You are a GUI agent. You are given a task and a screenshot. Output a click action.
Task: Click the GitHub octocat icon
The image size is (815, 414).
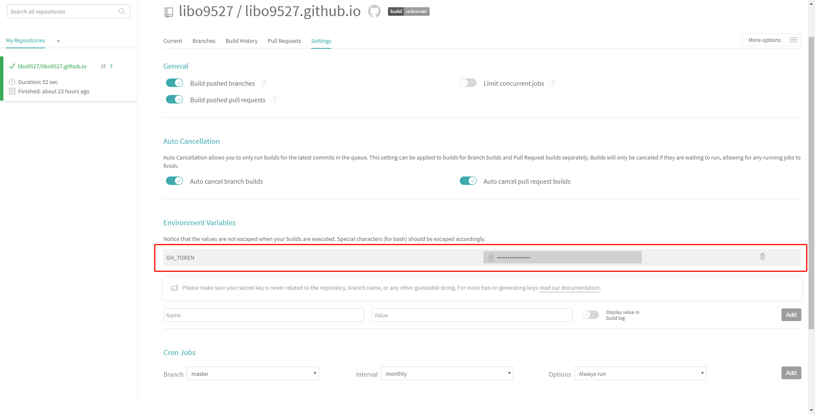[374, 11]
